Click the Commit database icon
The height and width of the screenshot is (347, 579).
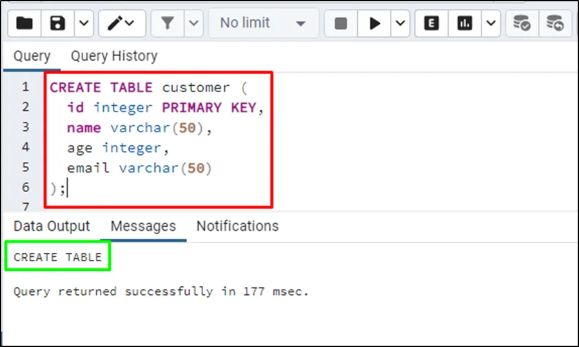pos(522,24)
